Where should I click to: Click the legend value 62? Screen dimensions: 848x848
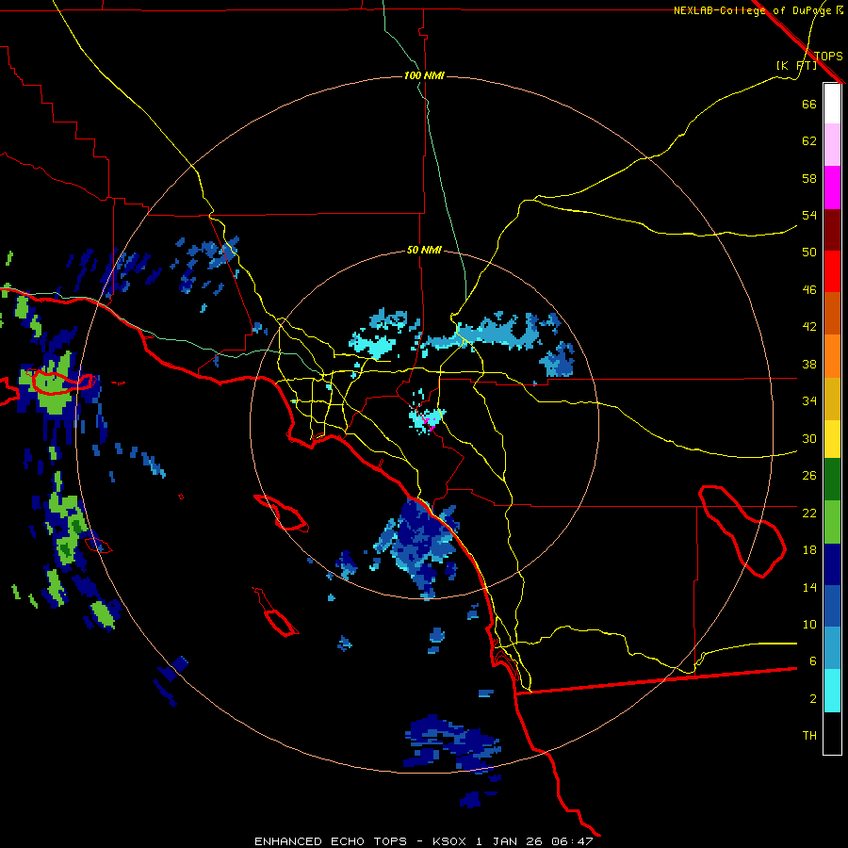pyautogui.click(x=809, y=141)
